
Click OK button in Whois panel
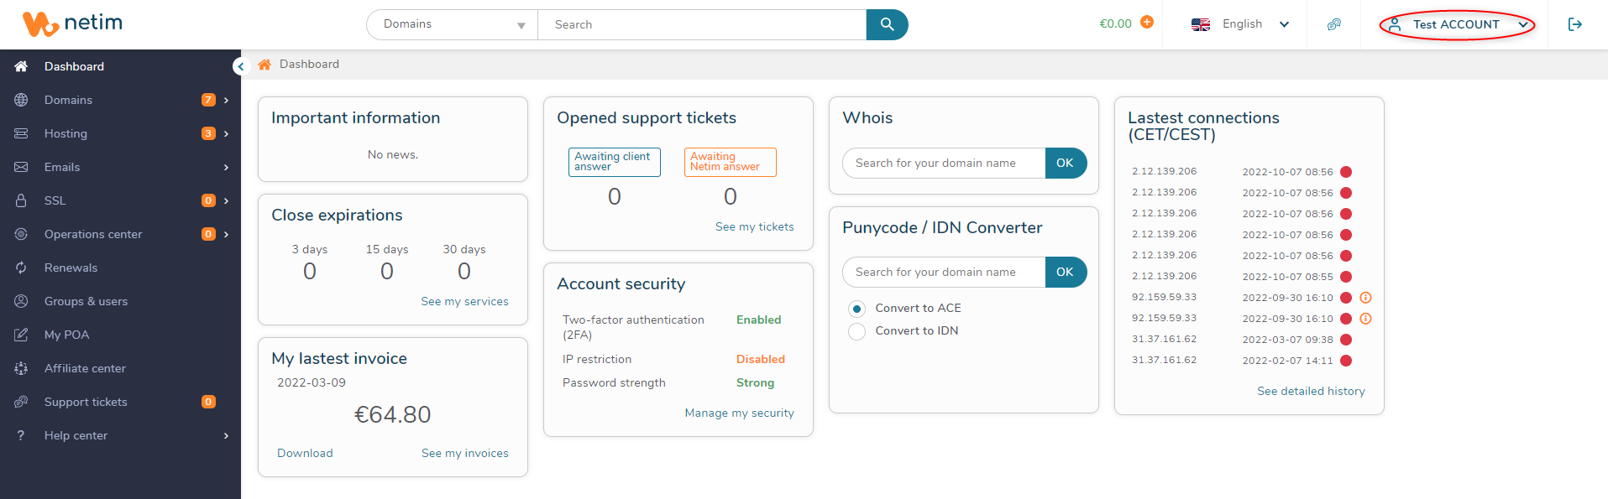point(1066,163)
